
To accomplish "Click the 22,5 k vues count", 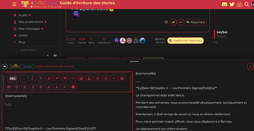I will (x=71, y=41).
